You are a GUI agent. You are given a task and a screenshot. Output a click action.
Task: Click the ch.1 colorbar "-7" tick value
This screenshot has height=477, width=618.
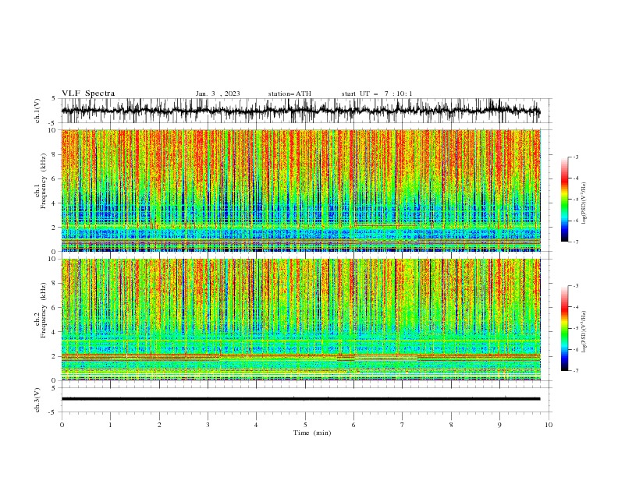[x=575, y=242]
